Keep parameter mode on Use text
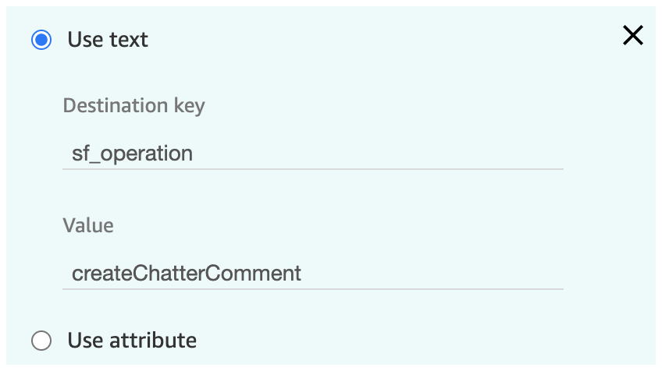The width and height of the screenshot is (662, 371). click(41, 40)
